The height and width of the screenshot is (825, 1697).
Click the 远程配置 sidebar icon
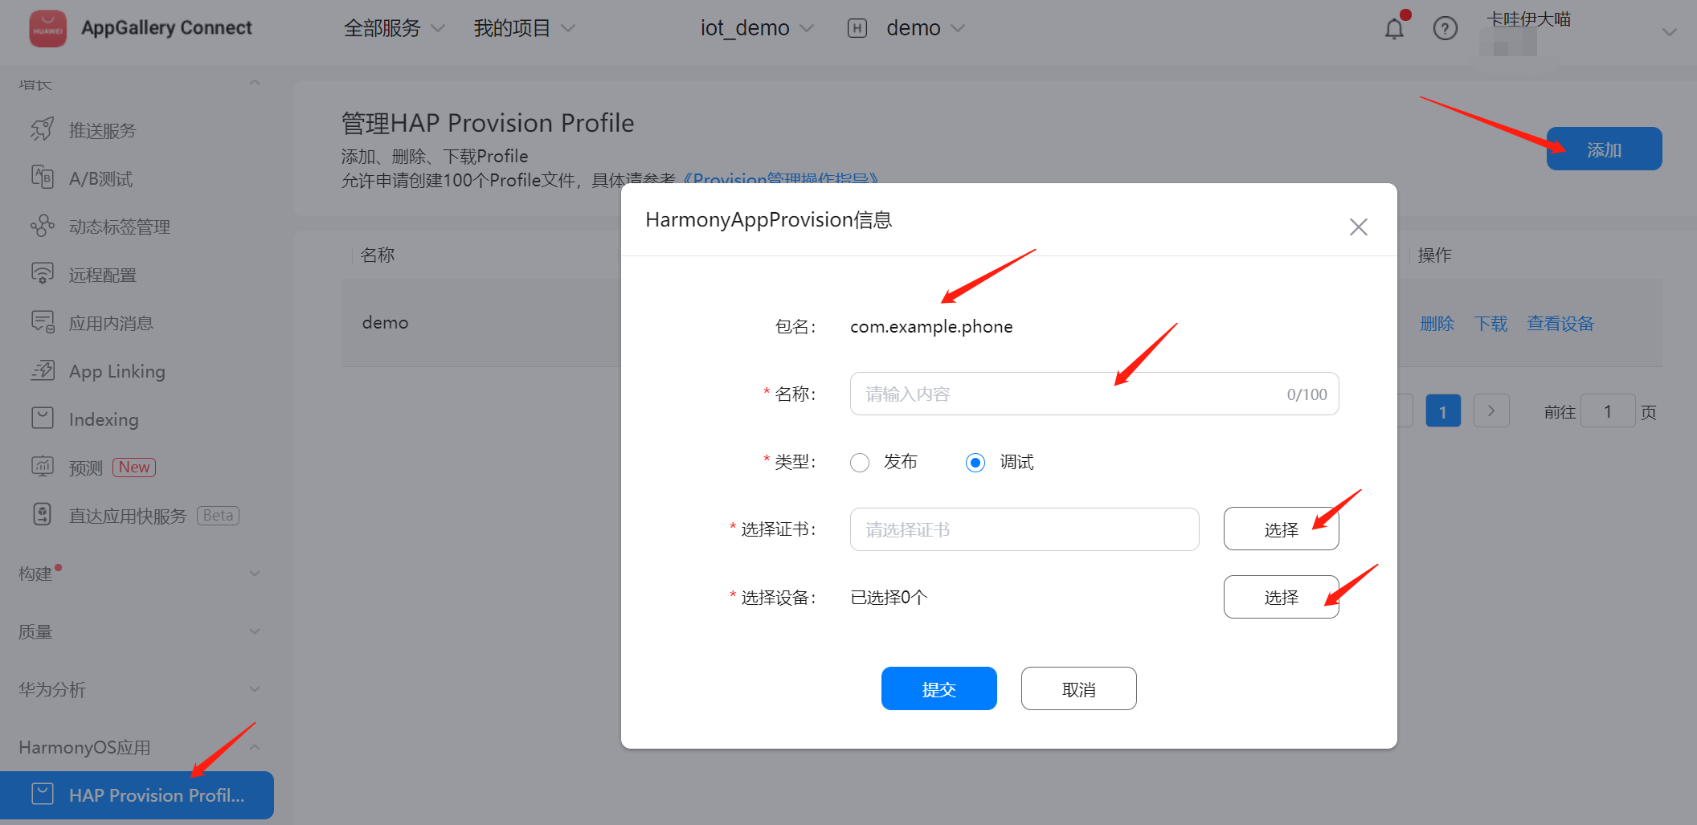click(43, 274)
